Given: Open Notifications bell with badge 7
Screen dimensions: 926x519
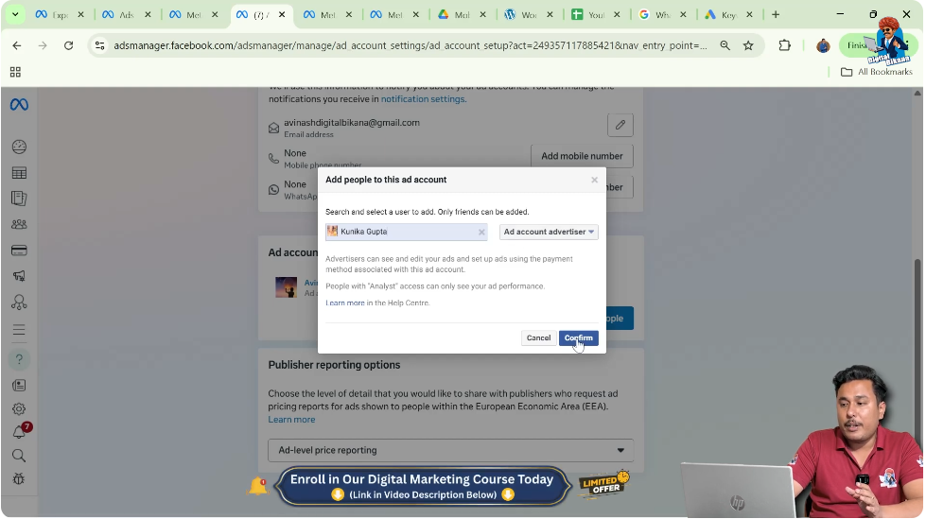Looking at the screenshot, I should tap(20, 432).
